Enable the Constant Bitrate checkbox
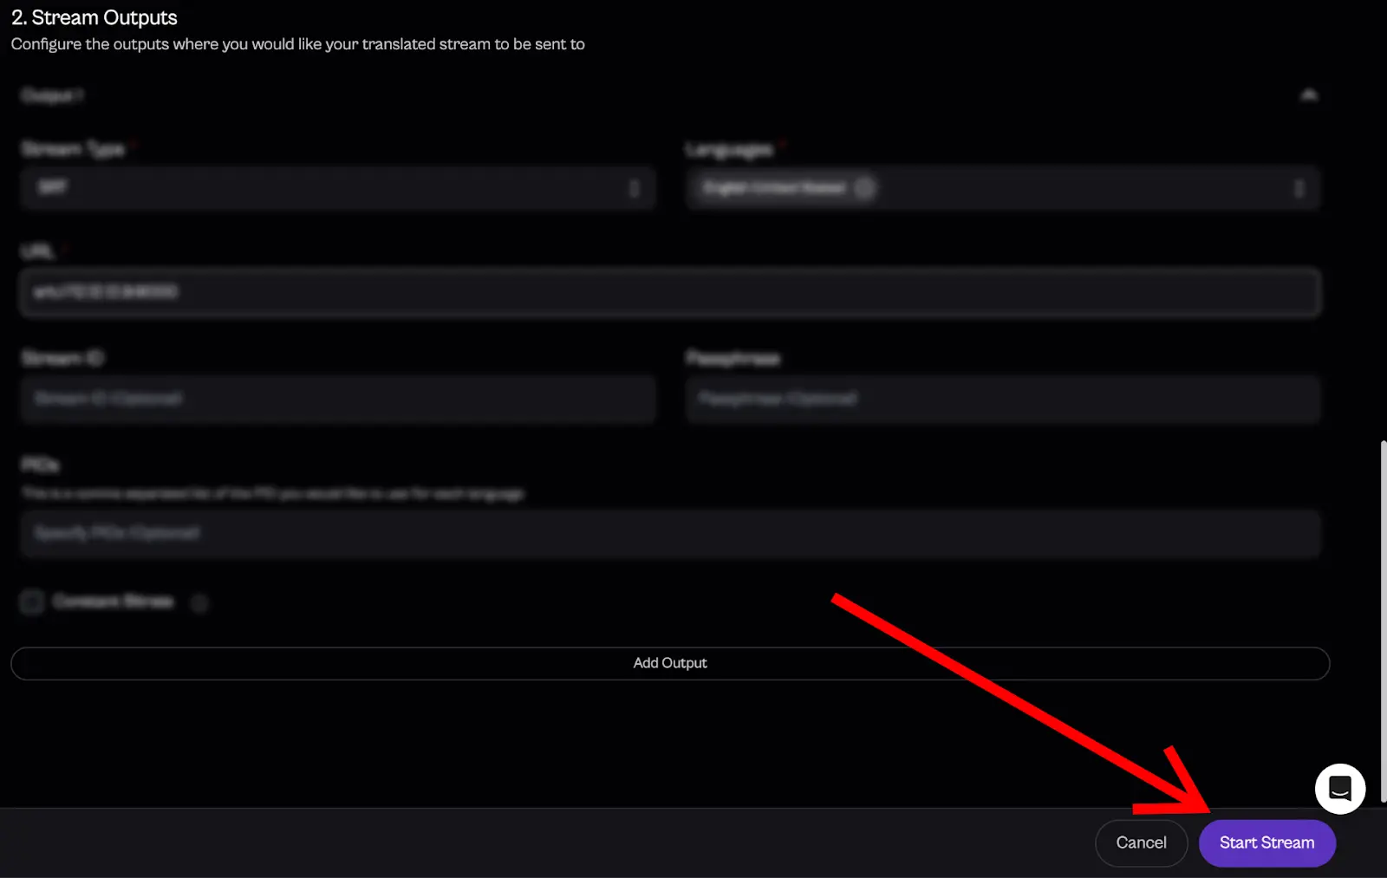Viewport: 1387px width, 878px height. [32, 602]
